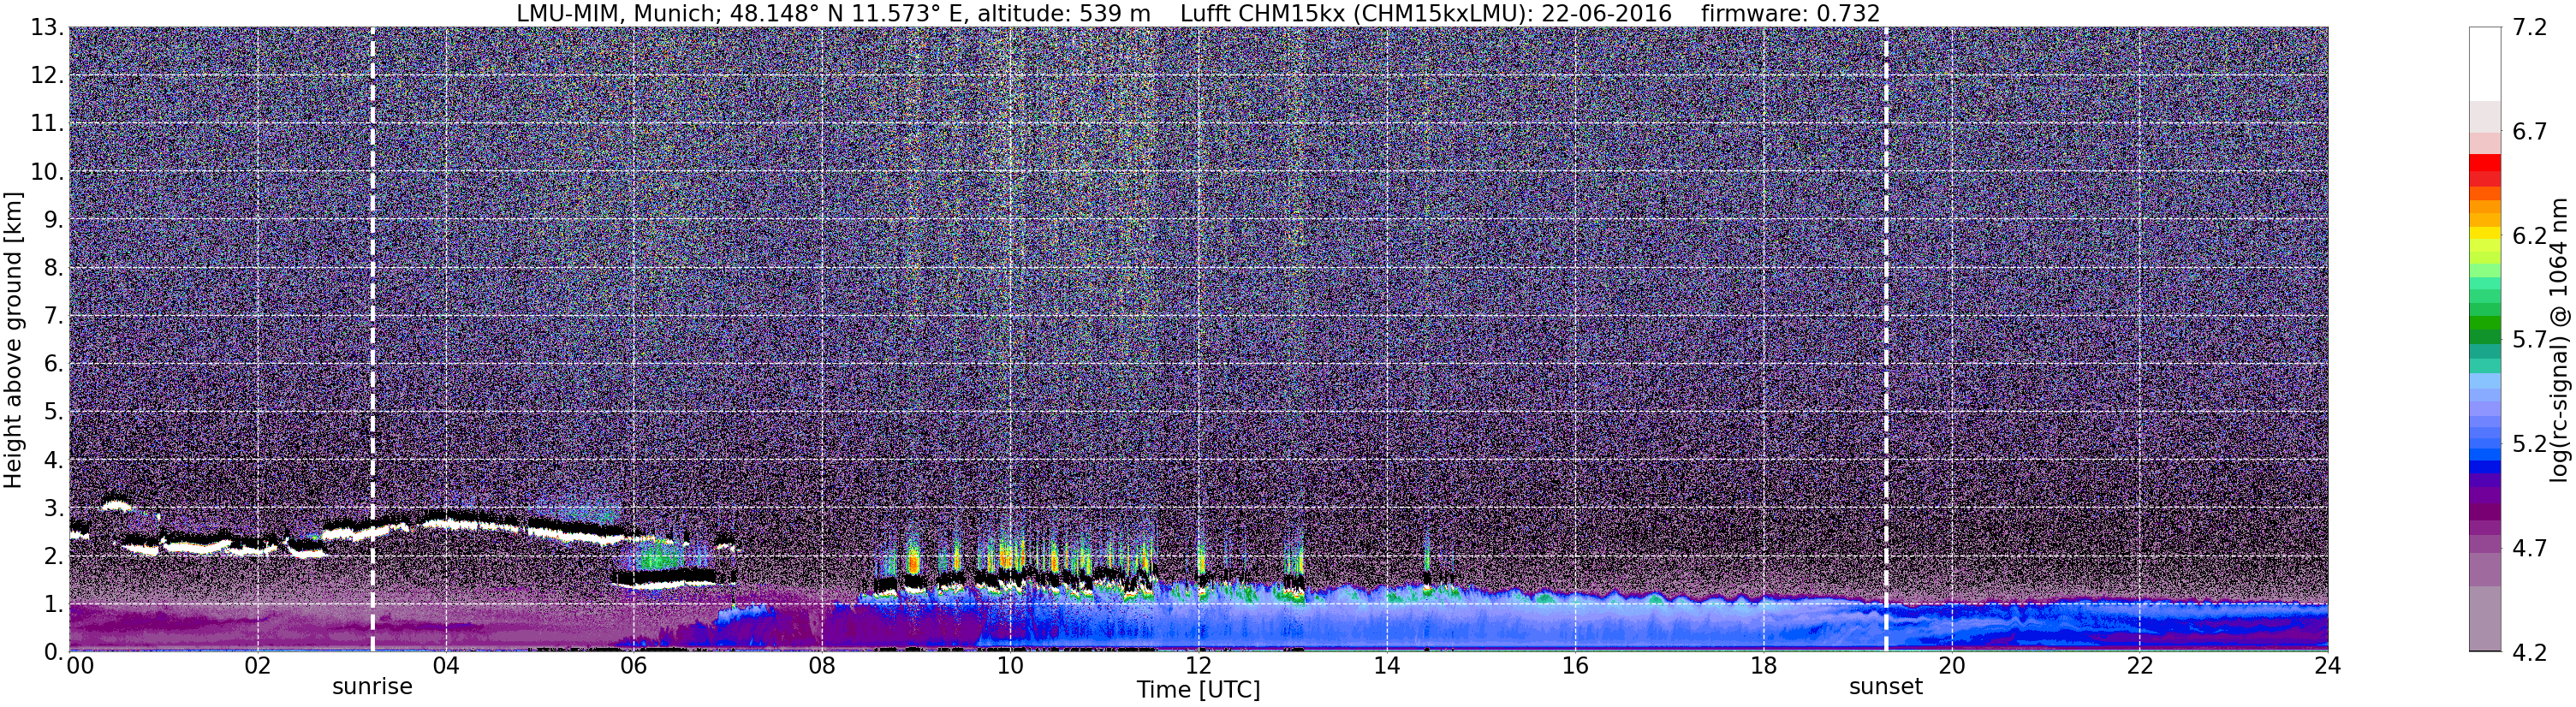The width and height of the screenshot is (2576, 707).
Task: Click the colorbar label "log(rc-signal) @ 1064 nm"
Action: coord(2557,340)
